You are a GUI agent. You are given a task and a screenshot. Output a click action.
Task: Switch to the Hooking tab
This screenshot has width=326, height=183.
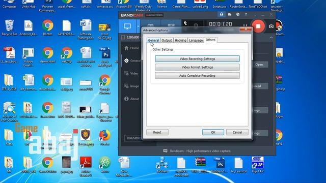tap(180, 40)
